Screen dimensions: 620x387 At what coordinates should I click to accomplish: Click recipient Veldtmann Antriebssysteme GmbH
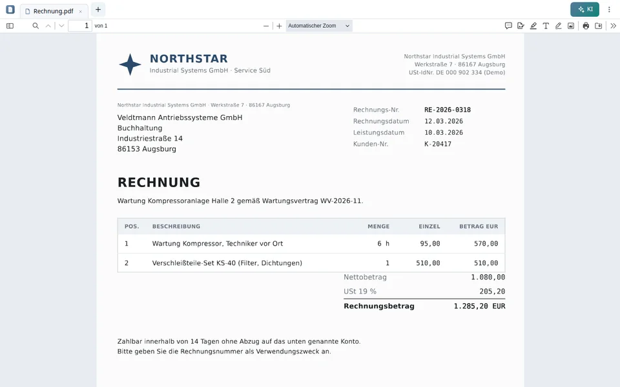180,117
